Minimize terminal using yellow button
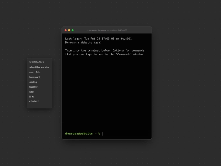Viewport: 221px width, 166px height. pos(69,30)
